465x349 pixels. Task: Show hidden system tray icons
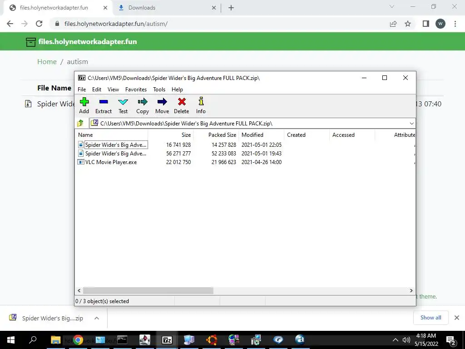[396, 340]
